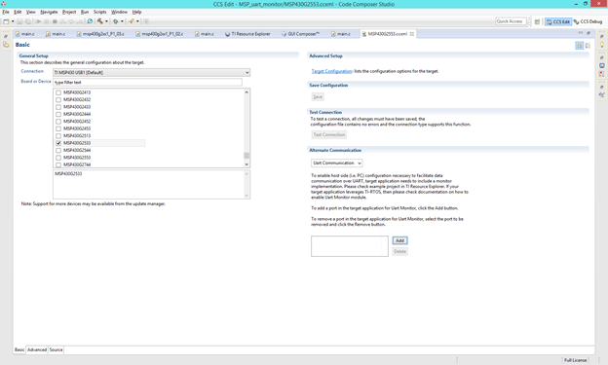608x365 pixels.
Task: Click the red dot view icon in right sidebar
Action: pos(602,74)
